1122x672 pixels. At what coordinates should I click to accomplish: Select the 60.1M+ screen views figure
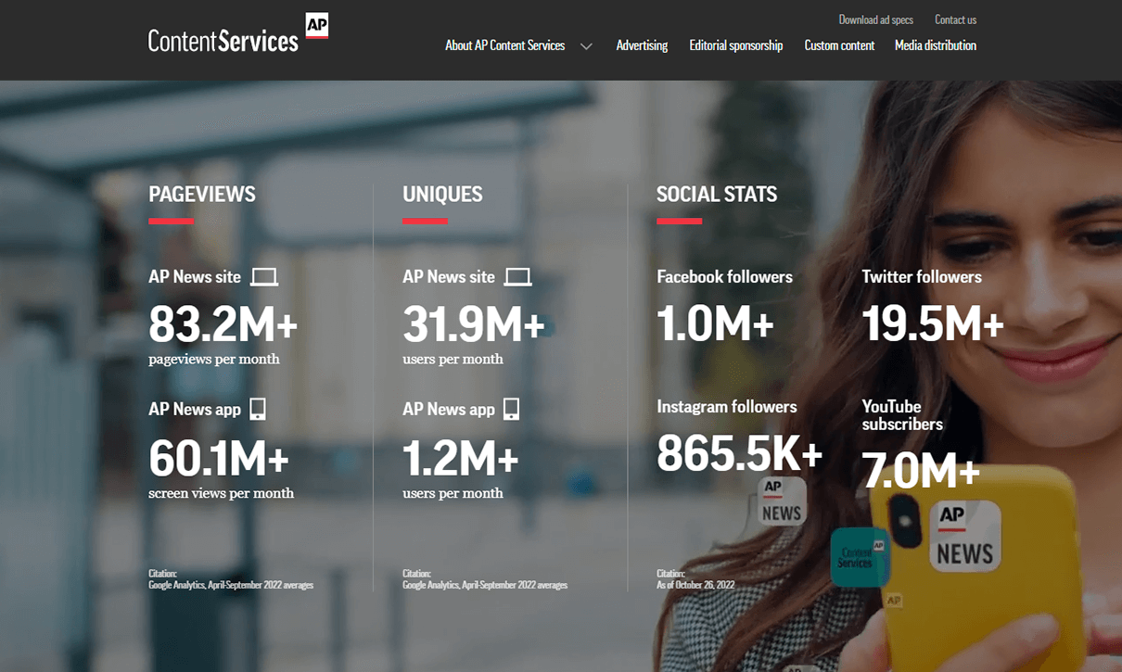(x=219, y=458)
